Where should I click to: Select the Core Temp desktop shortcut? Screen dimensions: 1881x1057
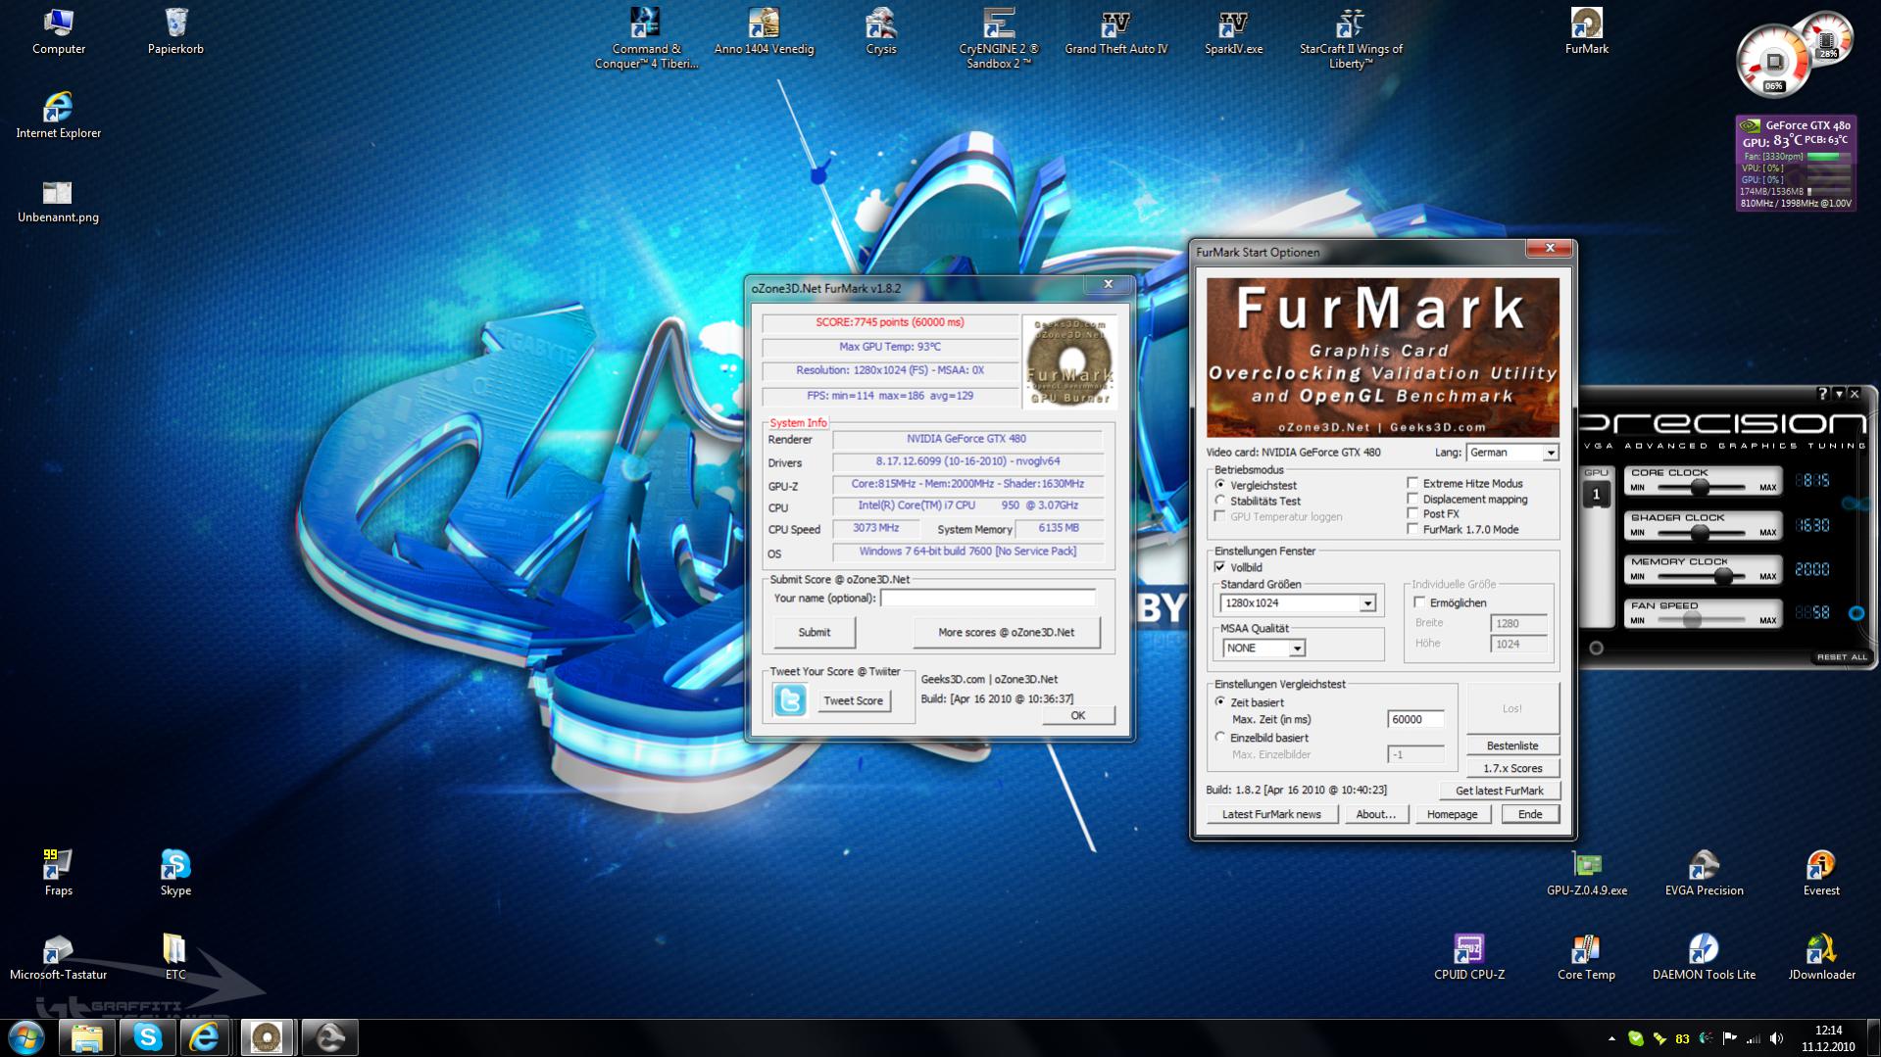tap(1587, 957)
